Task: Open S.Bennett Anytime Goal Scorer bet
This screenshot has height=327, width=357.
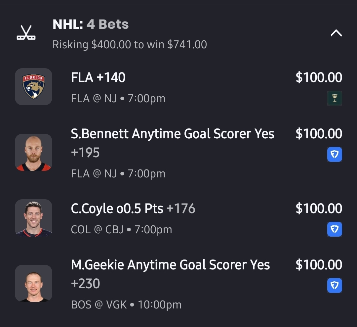Action: click(173, 134)
